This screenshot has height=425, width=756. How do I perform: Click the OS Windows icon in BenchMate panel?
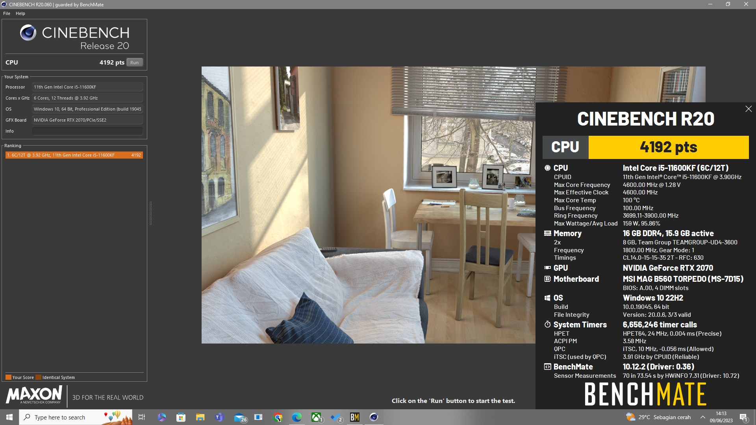(547, 298)
